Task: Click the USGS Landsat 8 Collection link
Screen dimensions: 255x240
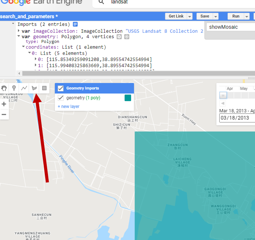Action: (x=165, y=31)
